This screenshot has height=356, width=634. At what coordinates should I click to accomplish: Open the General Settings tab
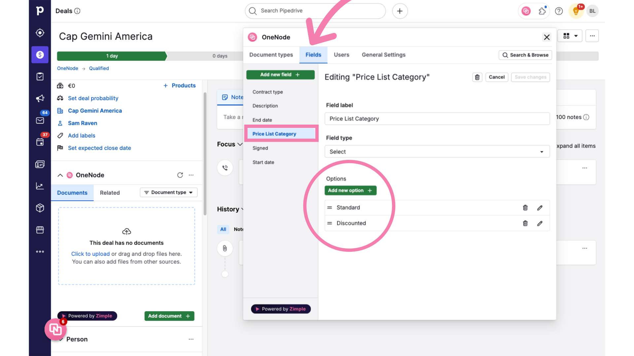(383, 55)
